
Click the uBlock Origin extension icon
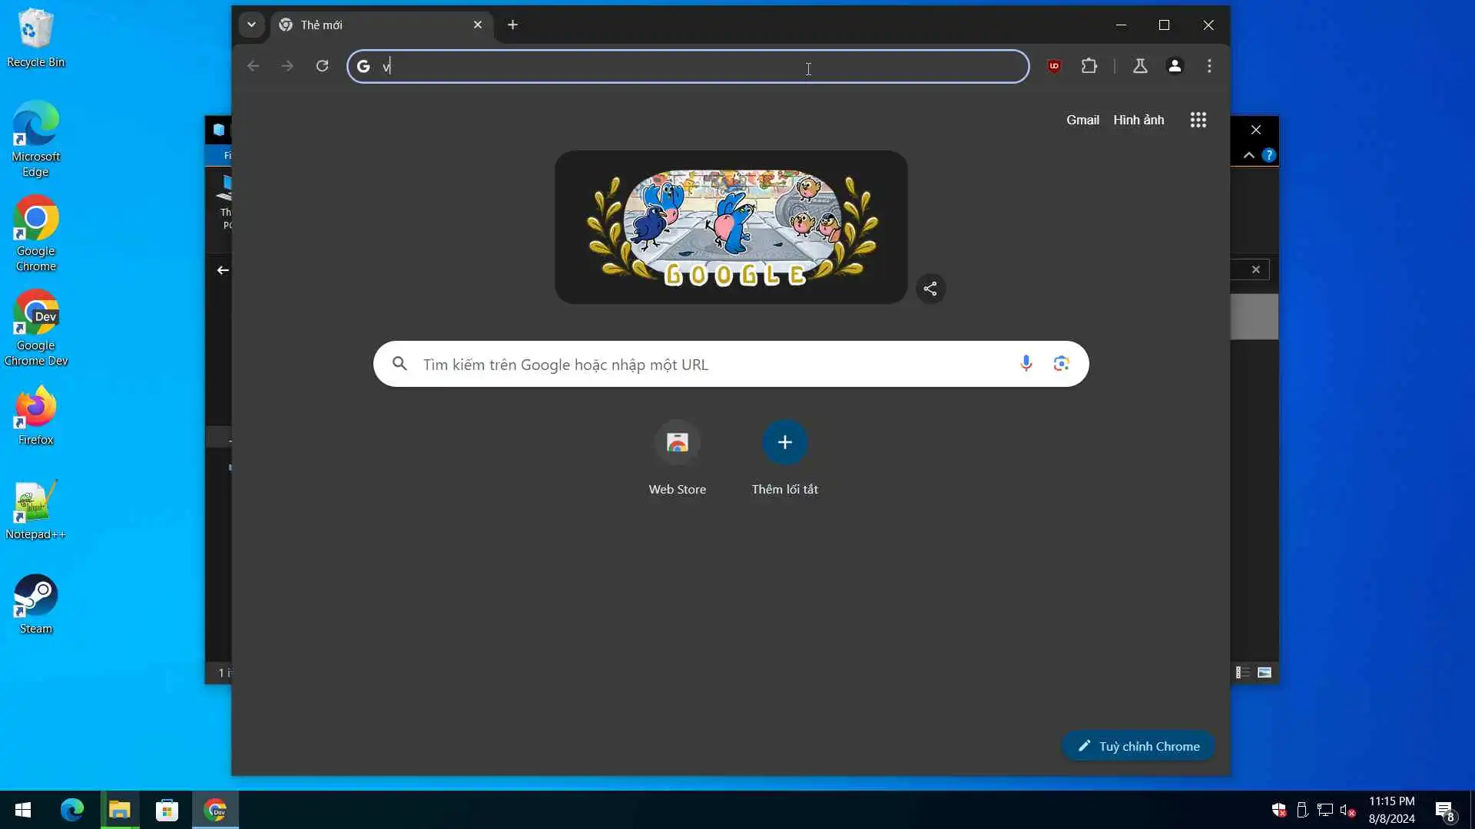tap(1054, 66)
